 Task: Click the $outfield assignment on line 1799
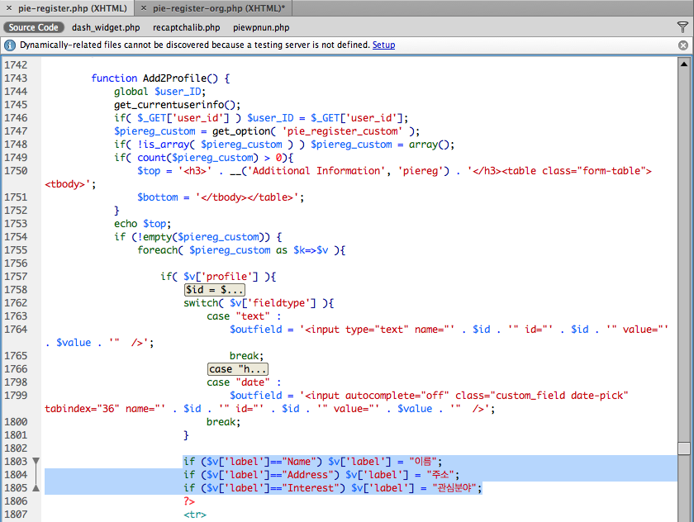429,396
